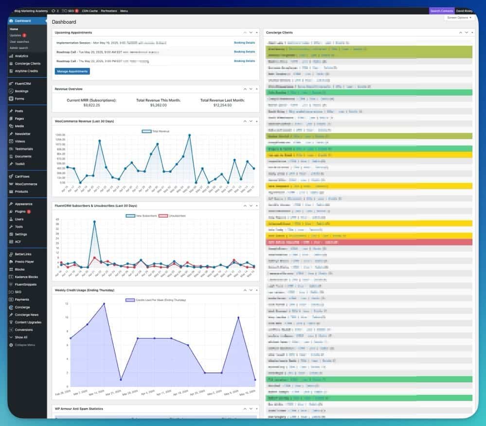Open the FluentSnippets sidebar menu
The width and height of the screenshot is (486, 426).
[27, 285]
